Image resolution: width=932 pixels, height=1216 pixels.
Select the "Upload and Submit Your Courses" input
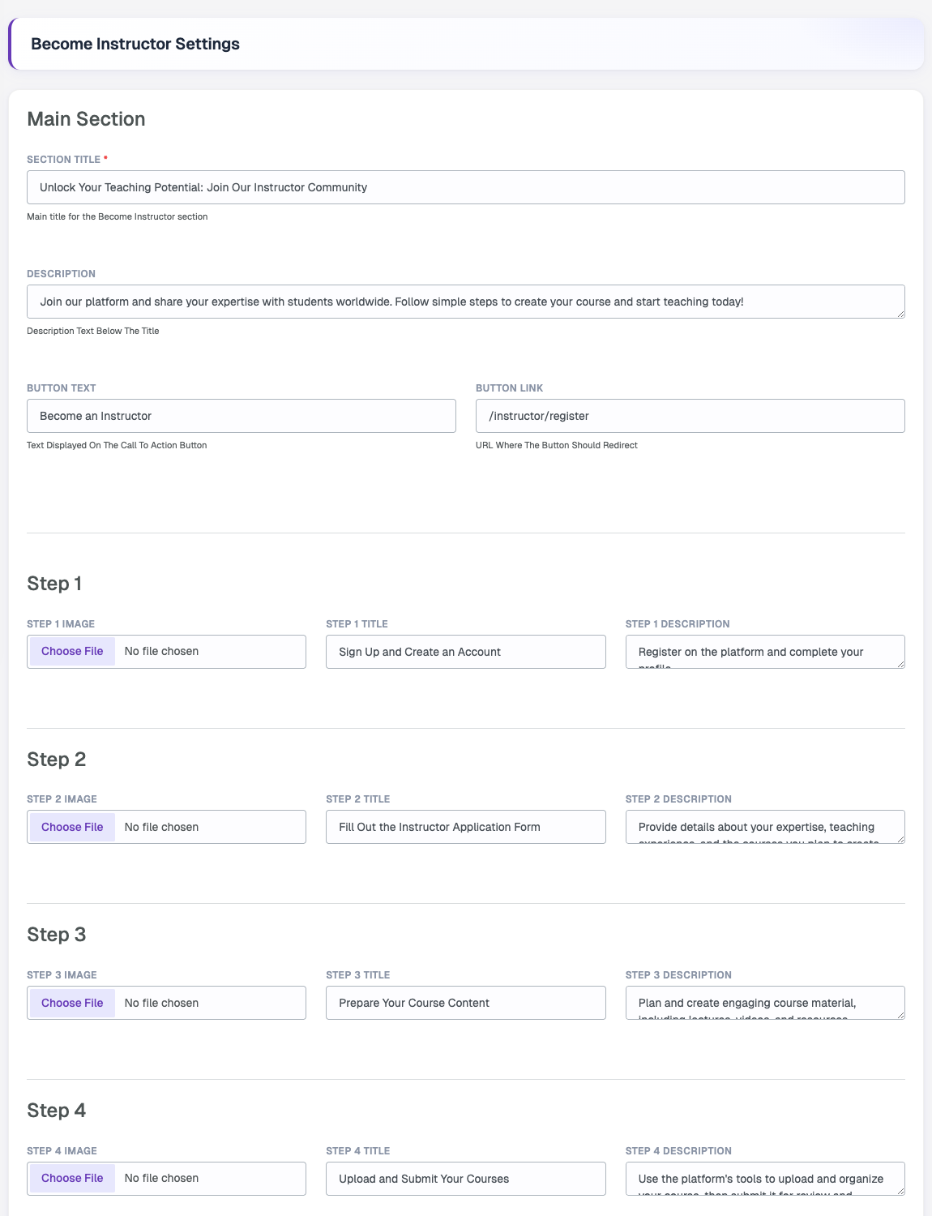466,1179
